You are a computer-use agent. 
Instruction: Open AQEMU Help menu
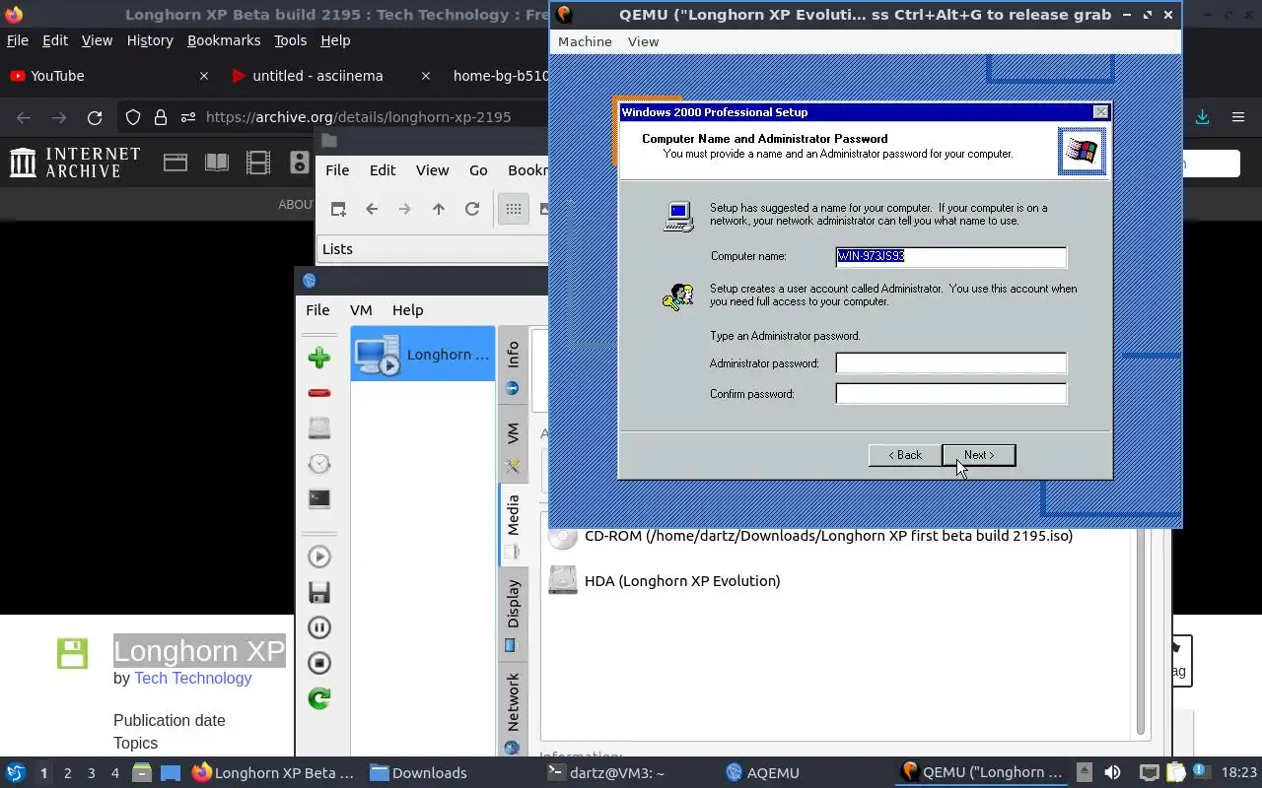pos(407,309)
